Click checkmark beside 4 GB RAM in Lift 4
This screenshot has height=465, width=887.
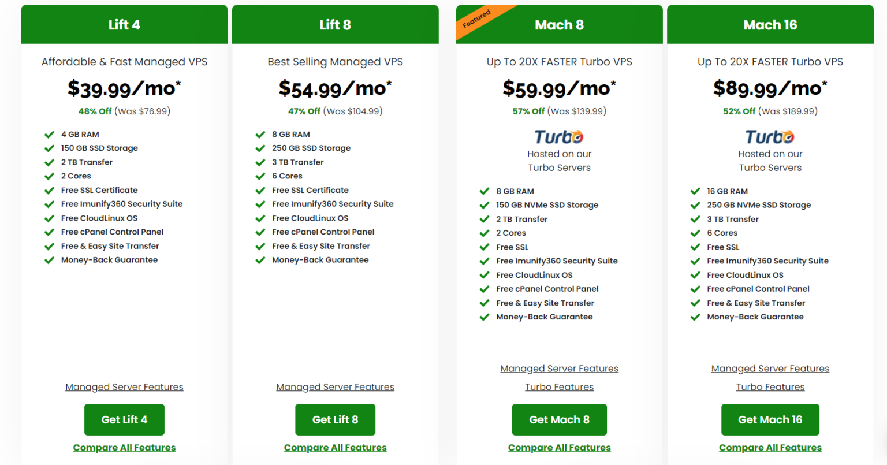pyautogui.click(x=50, y=135)
